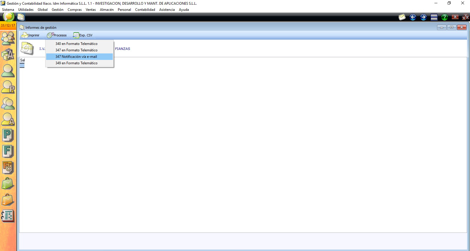Select 347 Notificación vía e-mail

(x=79, y=57)
